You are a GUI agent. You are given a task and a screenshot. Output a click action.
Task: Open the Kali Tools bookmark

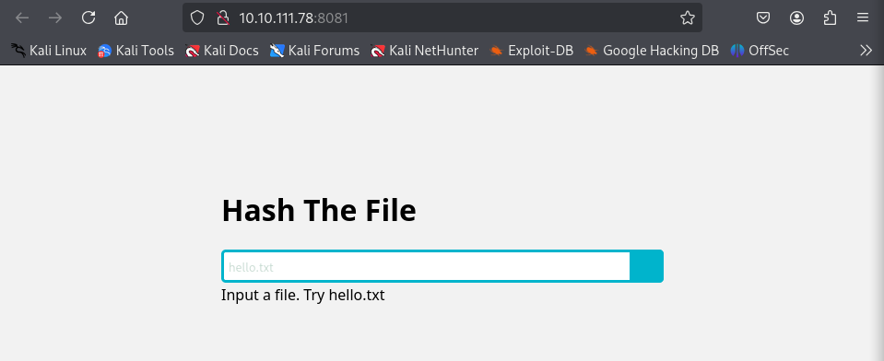tap(136, 51)
